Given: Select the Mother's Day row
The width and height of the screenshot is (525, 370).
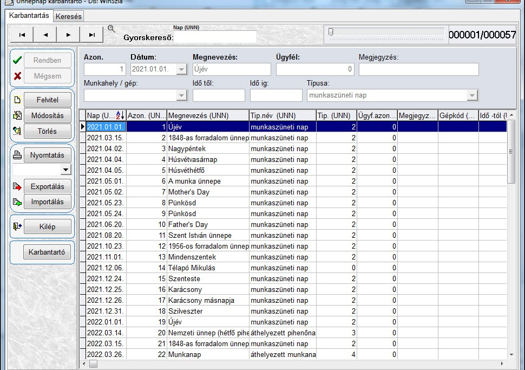Looking at the screenshot, I should click(x=293, y=192).
